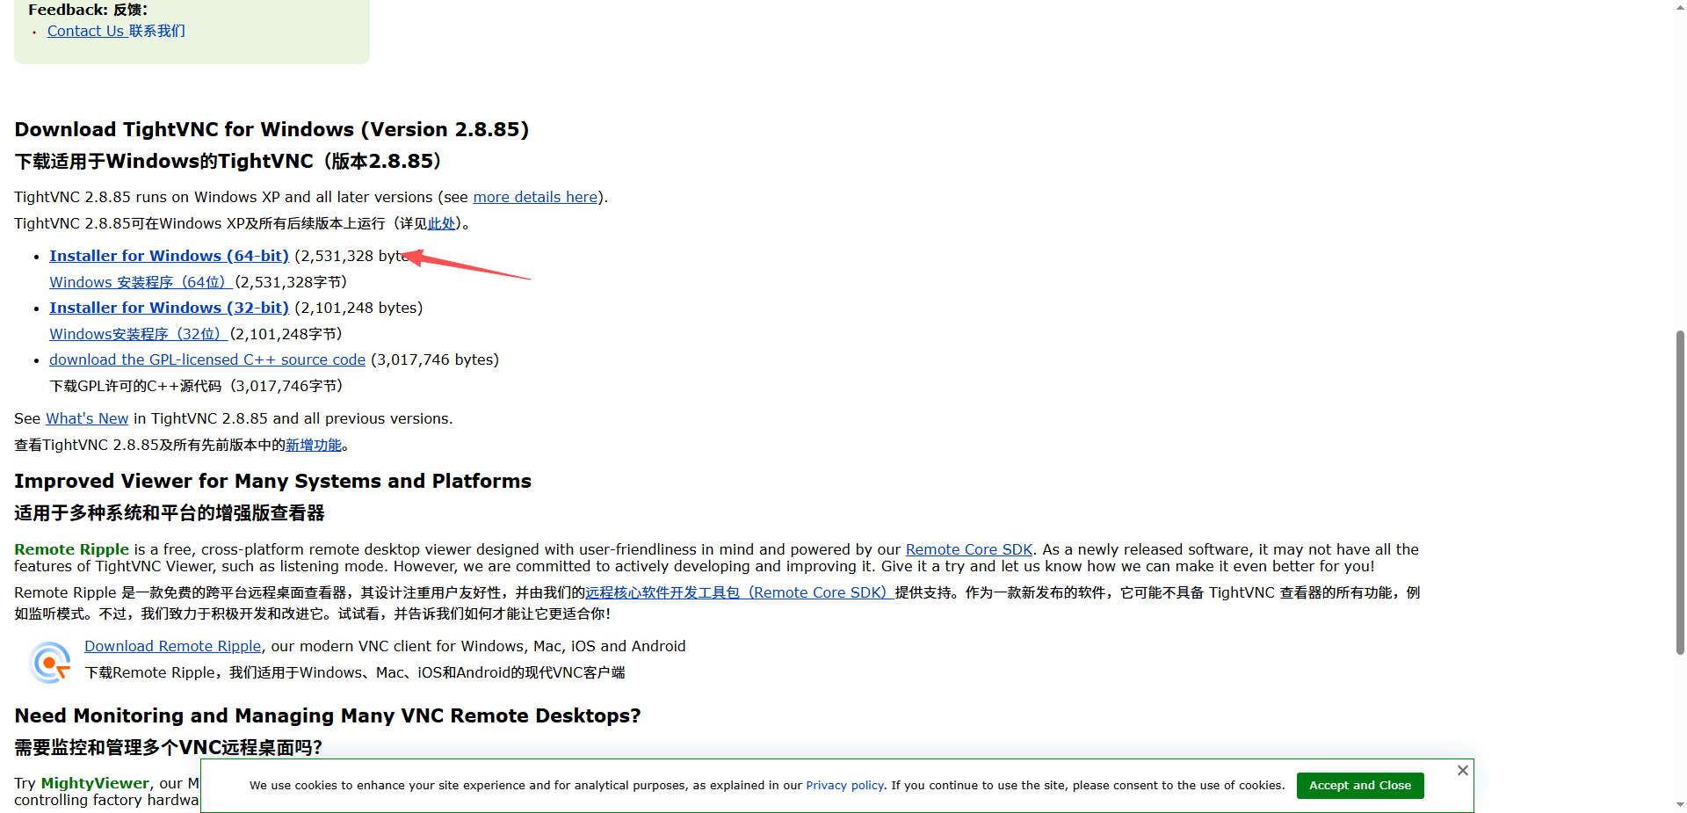Open the What's New link

click(87, 418)
